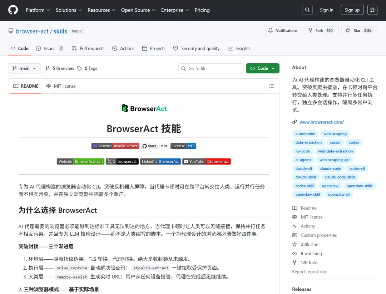The width and height of the screenshot is (386, 294).
Task: Switch to the MIT license file tab
Action: click(x=61, y=86)
